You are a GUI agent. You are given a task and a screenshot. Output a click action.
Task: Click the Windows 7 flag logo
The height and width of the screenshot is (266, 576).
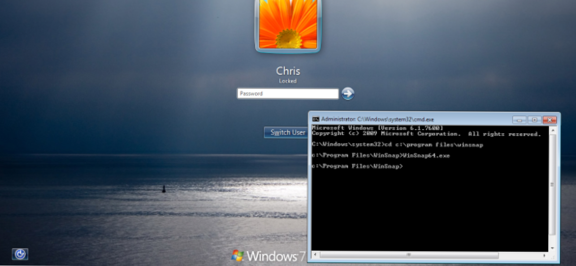(x=238, y=256)
